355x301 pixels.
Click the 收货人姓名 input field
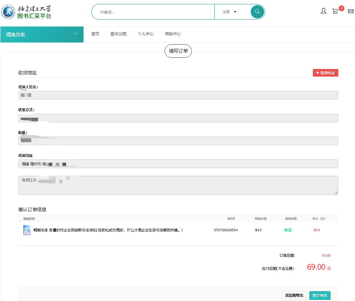tap(178, 95)
